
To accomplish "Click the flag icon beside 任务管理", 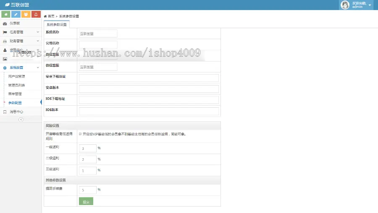I will (x=5, y=32).
